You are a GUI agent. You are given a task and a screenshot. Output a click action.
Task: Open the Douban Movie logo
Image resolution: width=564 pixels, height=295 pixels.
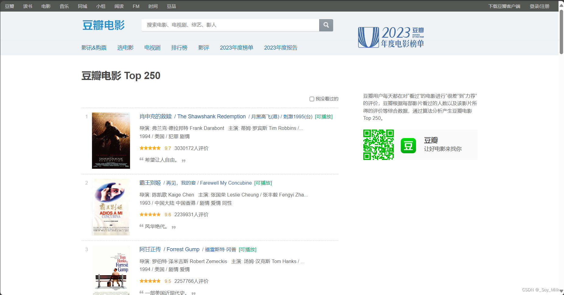click(104, 25)
